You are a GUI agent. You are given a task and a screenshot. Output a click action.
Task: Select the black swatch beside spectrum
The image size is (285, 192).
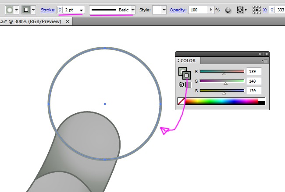pos(262,103)
